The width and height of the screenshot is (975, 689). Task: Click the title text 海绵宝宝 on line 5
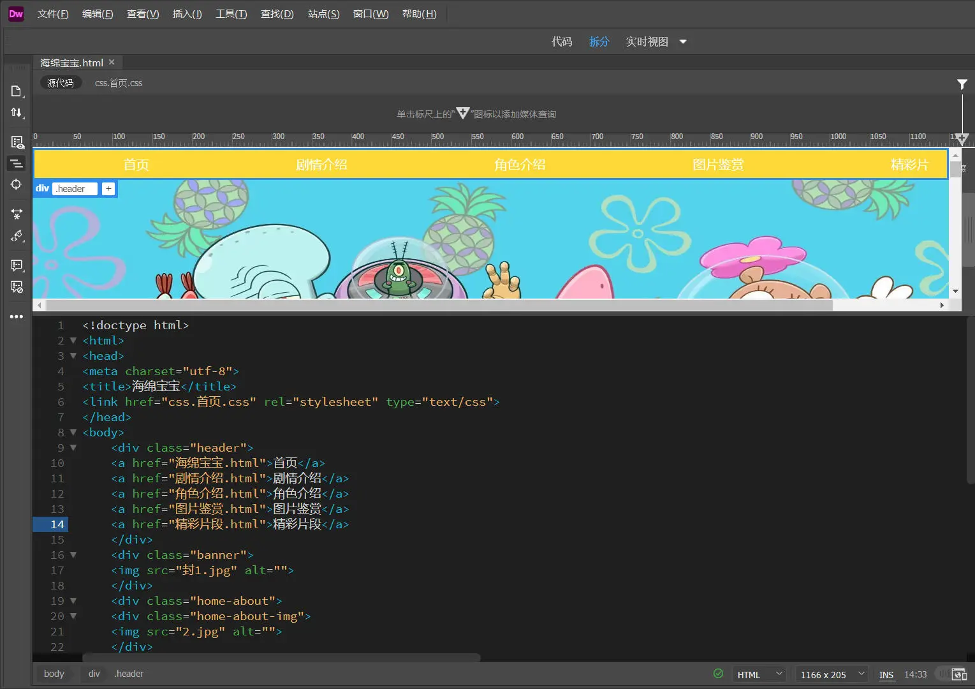pos(156,387)
